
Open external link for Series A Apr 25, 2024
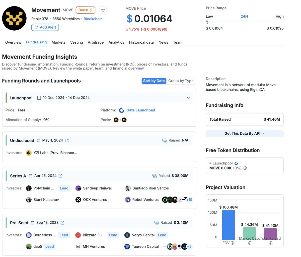[x=60, y=176]
